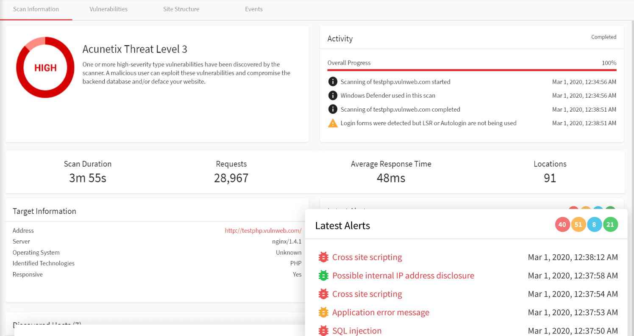Switch to the Vulnerabilities tab
The image size is (634, 336).
108,9
